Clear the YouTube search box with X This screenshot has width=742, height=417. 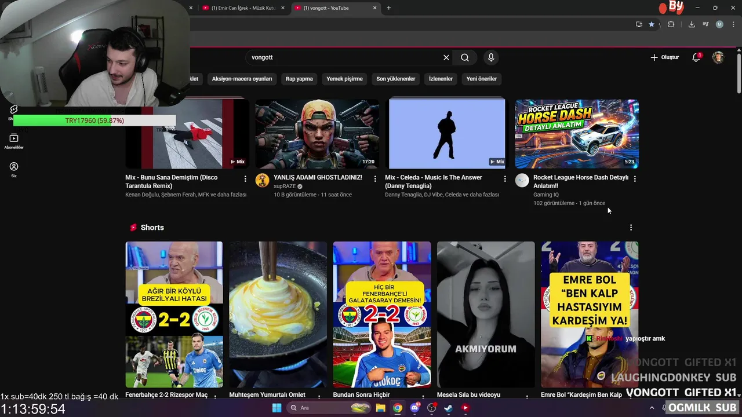pyautogui.click(x=446, y=57)
